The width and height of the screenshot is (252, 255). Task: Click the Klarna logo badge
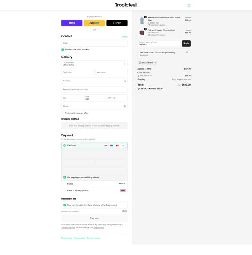click(123, 190)
